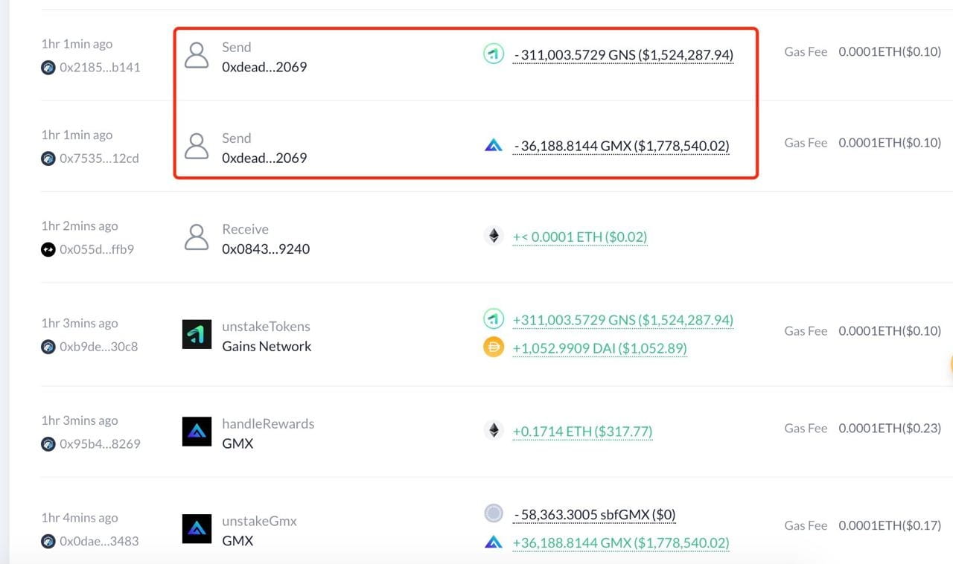Click the +<0.0001 ETH ($0.02) amount
This screenshot has width=953, height=564.
point(580,237)
